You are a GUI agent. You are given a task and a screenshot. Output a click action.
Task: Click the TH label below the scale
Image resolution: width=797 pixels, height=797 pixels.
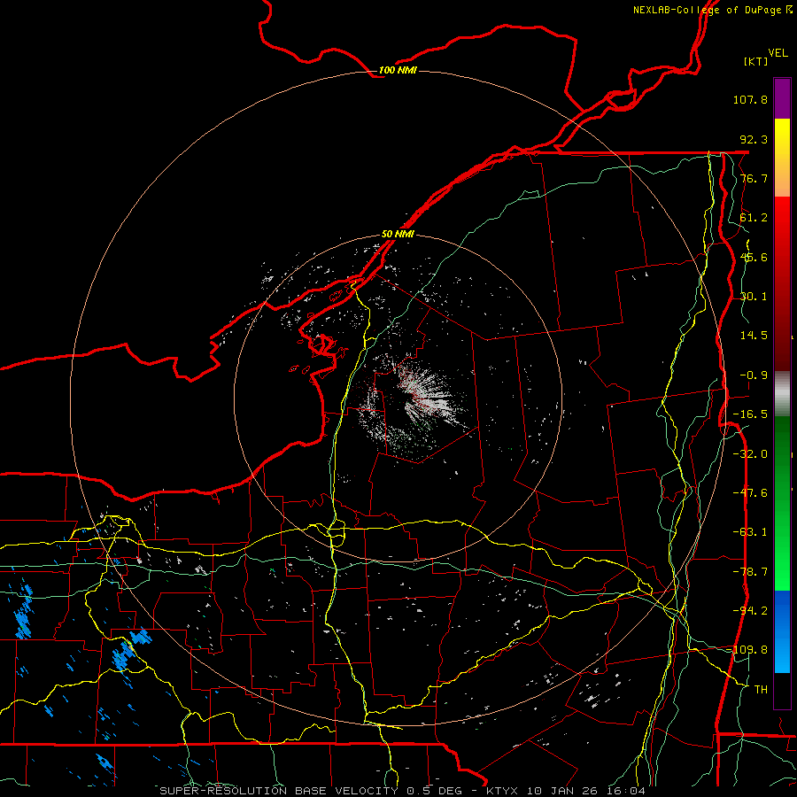[761, 690]
